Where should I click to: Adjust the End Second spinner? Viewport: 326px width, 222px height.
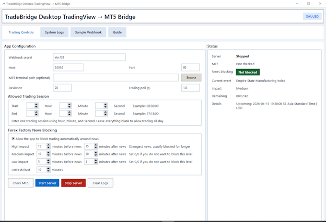(x=102, y=114)
